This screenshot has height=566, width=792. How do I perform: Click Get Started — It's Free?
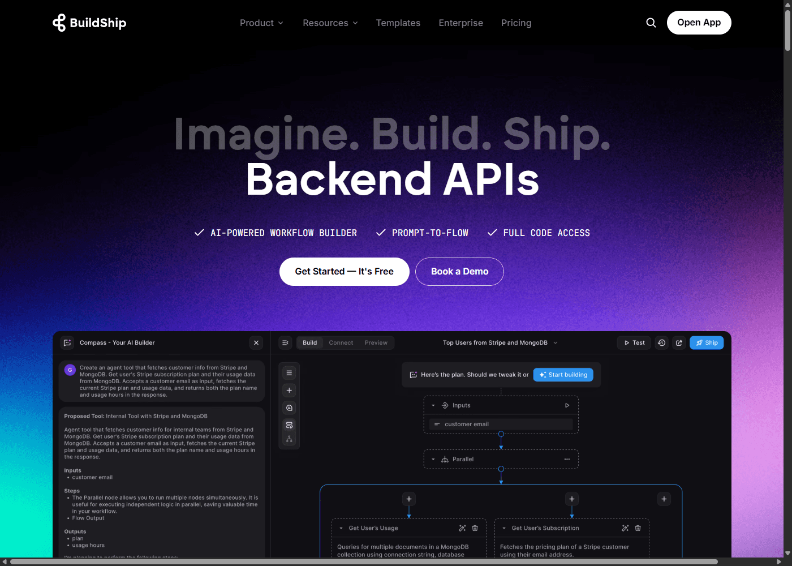click(x=345, y=272)
